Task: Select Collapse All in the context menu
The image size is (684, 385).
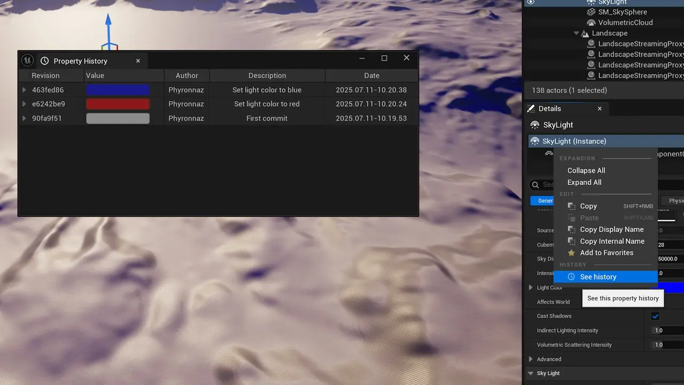Action: 586,171
